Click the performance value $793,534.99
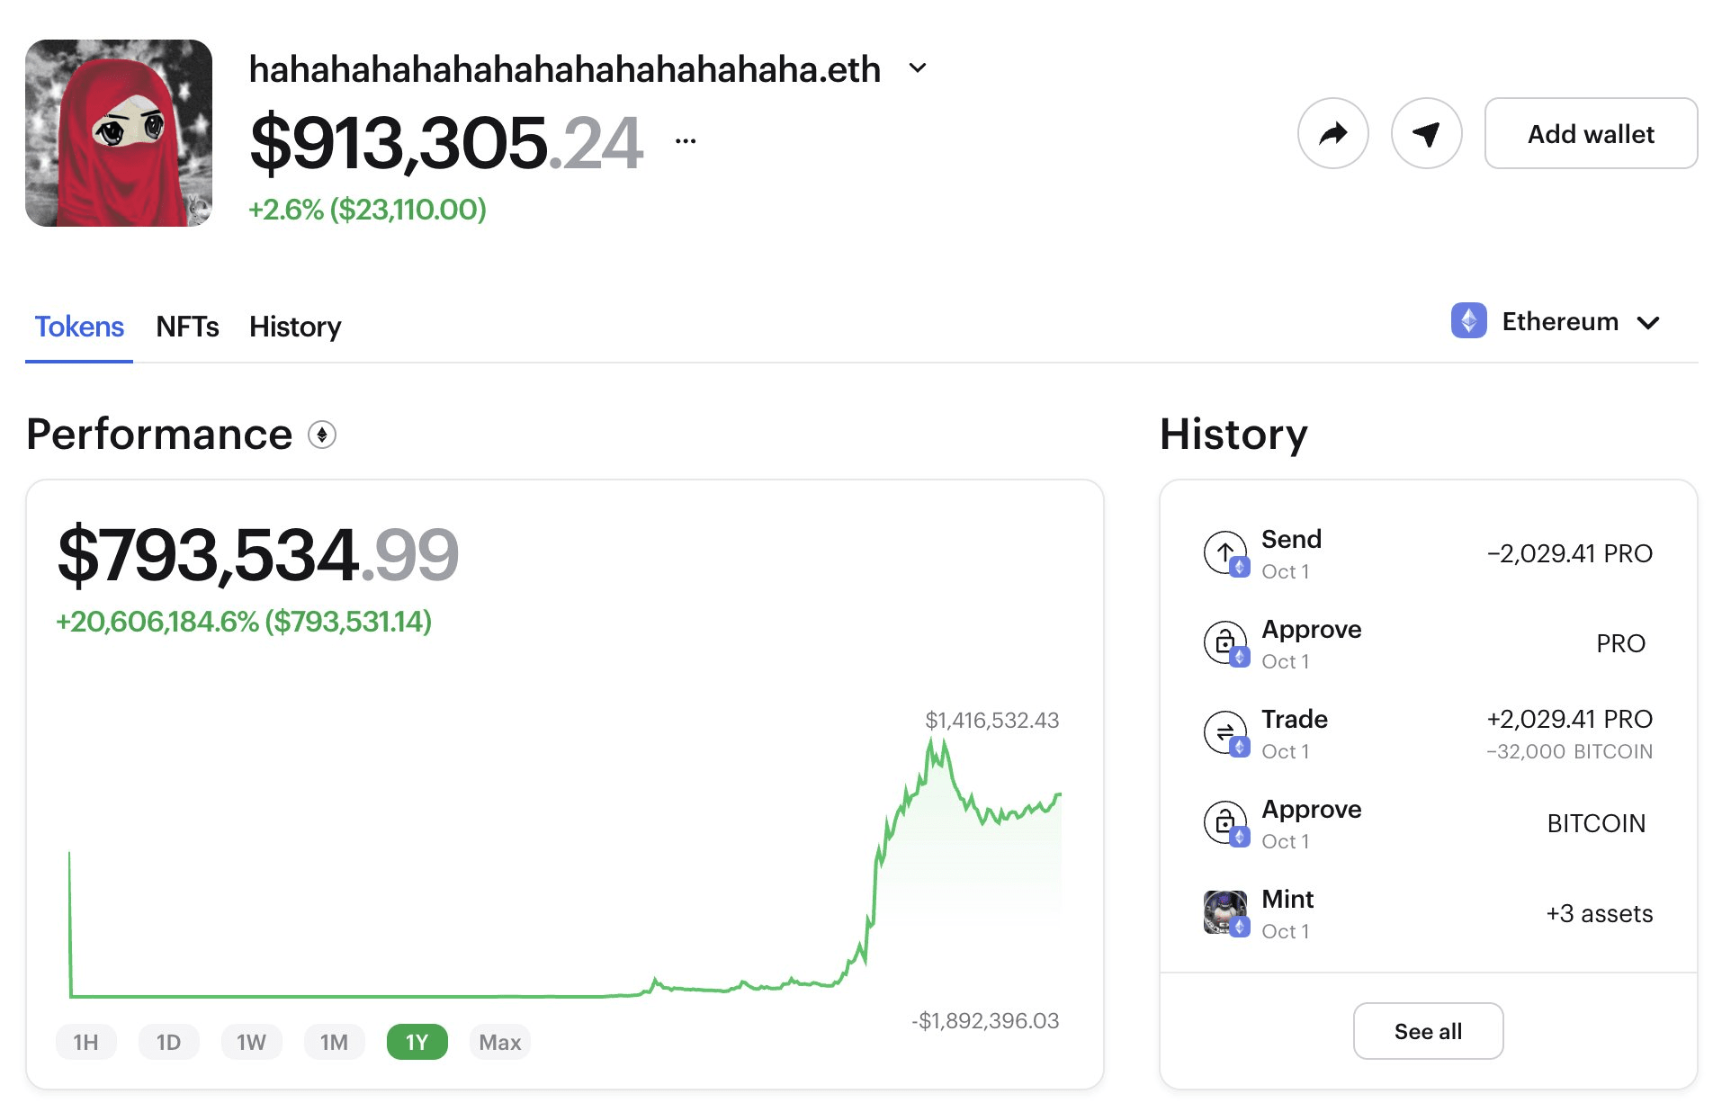The height and width of the screenshot is (1112, 1722). [x=258, y=554]
